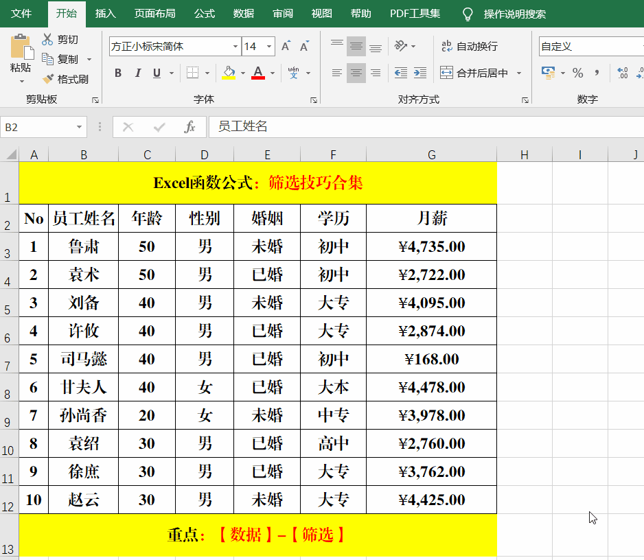Expand the Copy options arrow
Screen dimensions: 644x560
tap(89, 60)
